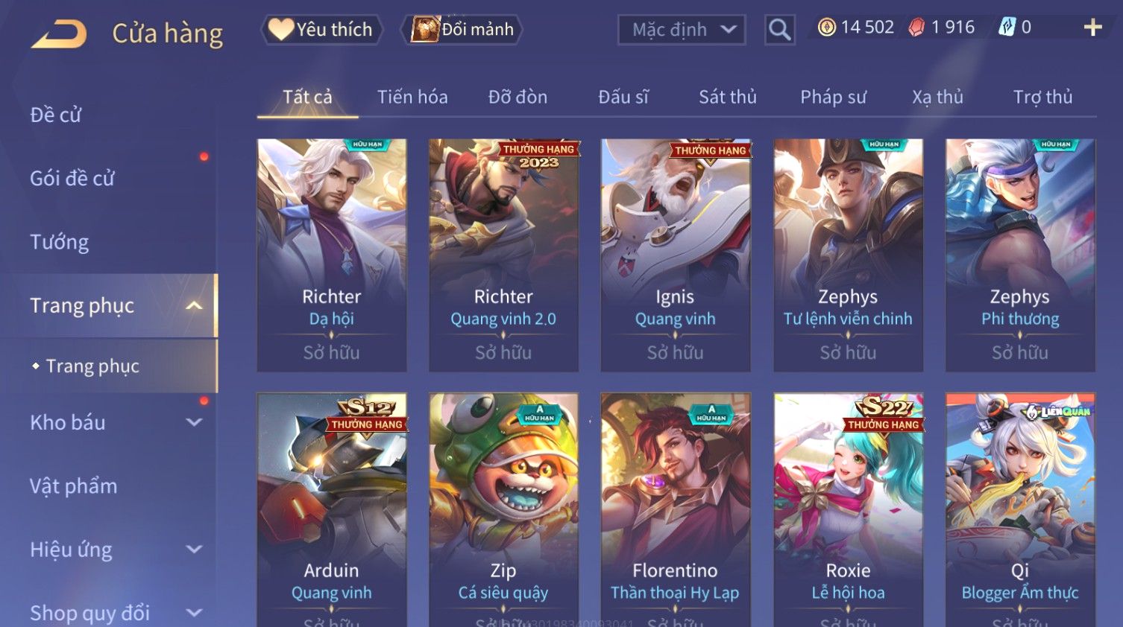This screenshot has height=627, width=1123.
Task: Tap the red ruby currency icon
Action: click(x=916, y=28)
